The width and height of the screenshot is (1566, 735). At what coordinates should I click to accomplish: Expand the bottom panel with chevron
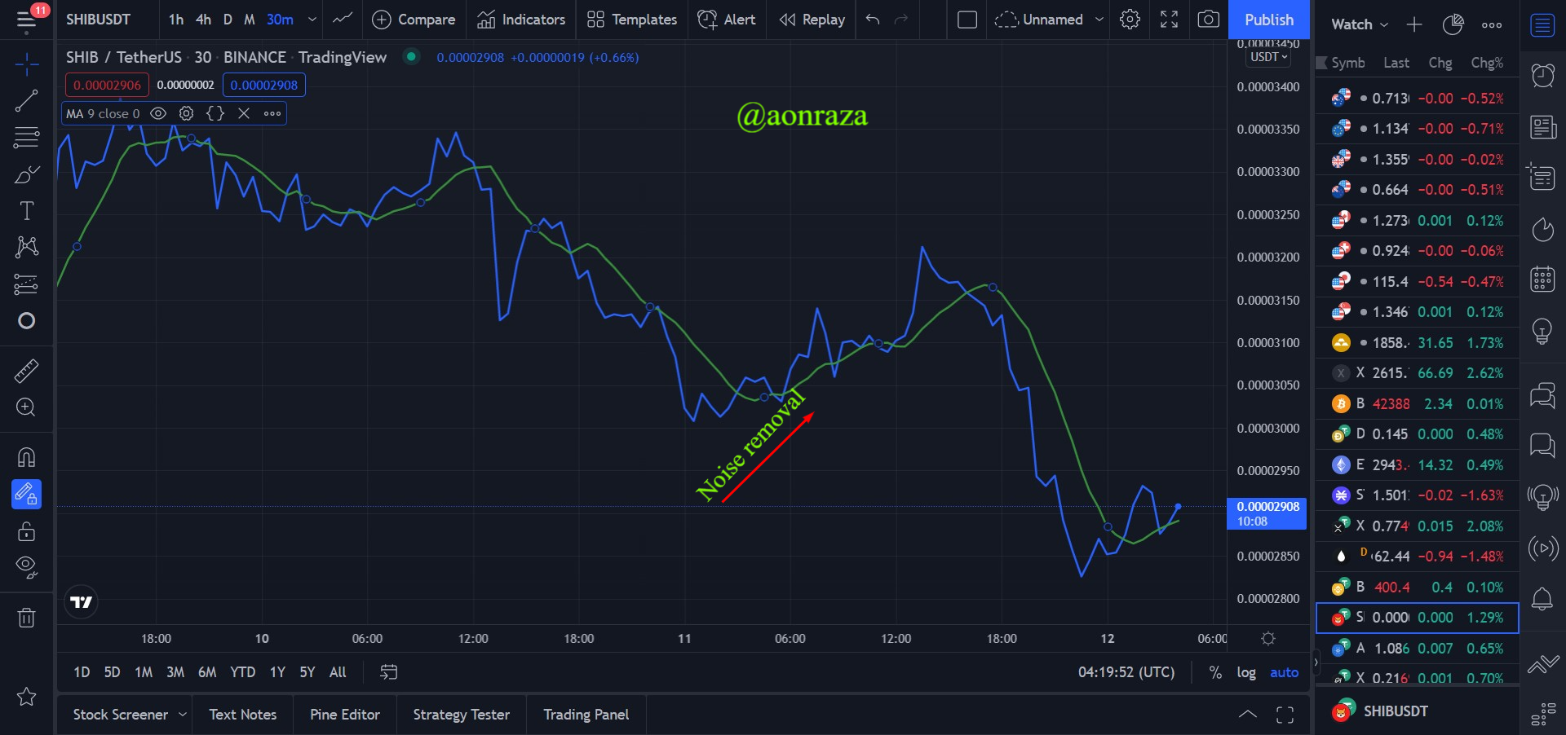tap(1247, 715)
